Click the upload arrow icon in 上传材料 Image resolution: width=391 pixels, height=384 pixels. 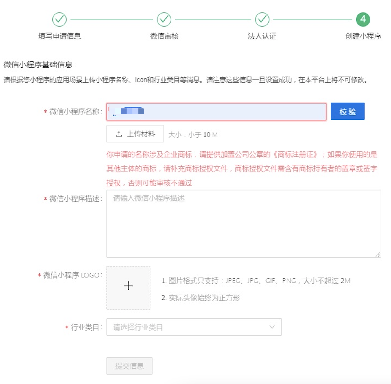pyautogui.click(x=119, y=134)
